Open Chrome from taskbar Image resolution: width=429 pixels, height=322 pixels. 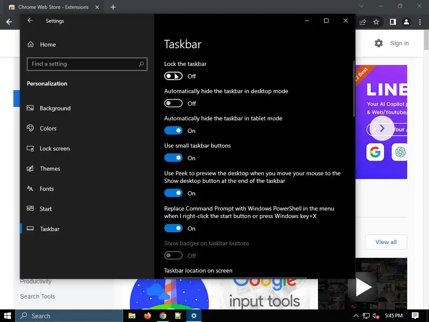click(x=163, y=316)
